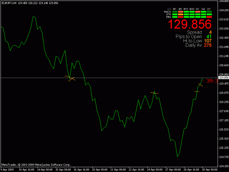Click the MACD M5 salmon signal cell

pyautogui.click(x=181, y=12)
